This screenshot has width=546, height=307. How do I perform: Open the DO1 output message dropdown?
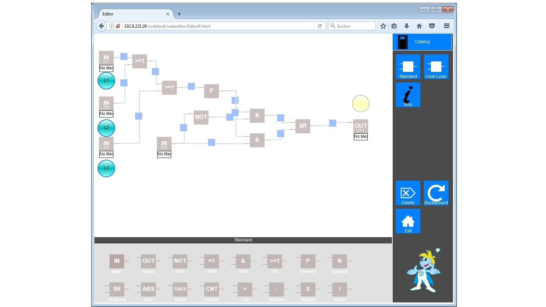360,136
